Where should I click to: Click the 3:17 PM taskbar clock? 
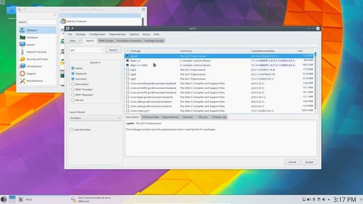pos(344,199)
